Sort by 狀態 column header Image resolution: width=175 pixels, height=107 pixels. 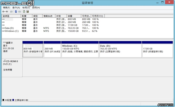click(x=61, y=16)
